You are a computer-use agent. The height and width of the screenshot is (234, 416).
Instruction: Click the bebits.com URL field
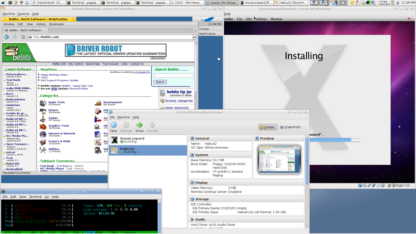pyautogui.click(x=110, y=37)
